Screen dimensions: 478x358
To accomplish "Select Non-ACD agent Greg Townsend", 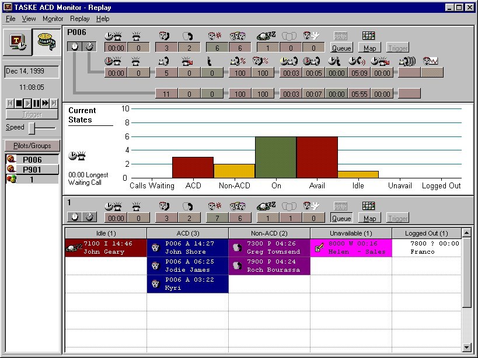I will pos(269,248).
